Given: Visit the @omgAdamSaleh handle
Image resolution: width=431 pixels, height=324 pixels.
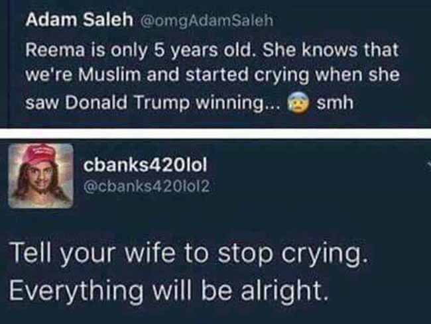Looking at the screenshot, I should 207,21.
